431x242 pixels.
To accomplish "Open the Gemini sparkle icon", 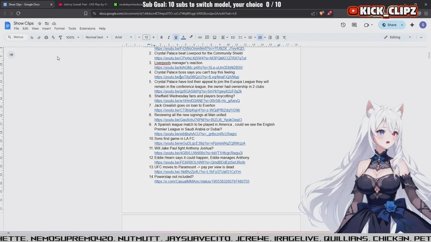I will (x=412, y=25).
